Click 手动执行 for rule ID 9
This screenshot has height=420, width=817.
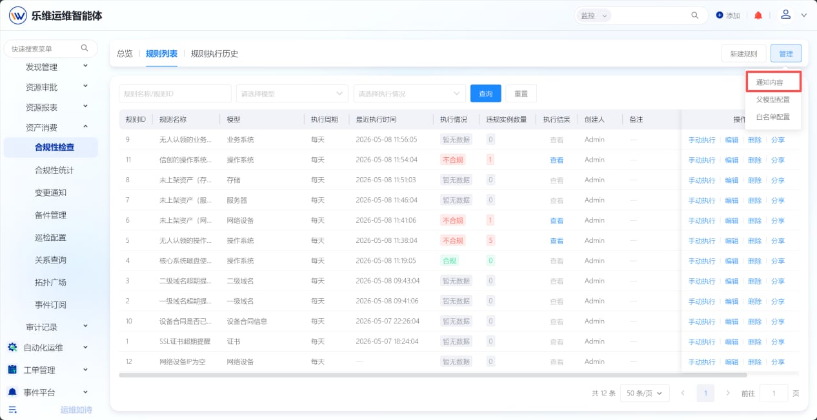click(701, 140)
